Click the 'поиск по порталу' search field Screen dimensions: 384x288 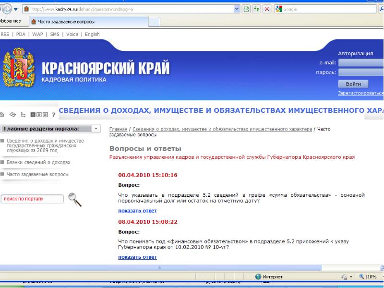[x=32, y=199]
